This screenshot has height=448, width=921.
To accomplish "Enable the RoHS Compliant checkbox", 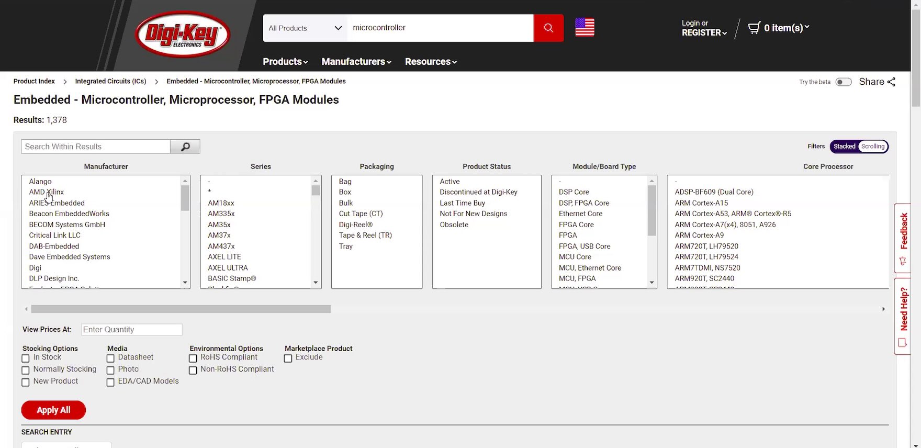I will 193,359.
